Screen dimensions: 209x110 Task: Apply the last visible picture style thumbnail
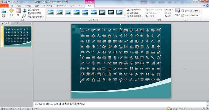pyautogui.click(x=119, y=12)
